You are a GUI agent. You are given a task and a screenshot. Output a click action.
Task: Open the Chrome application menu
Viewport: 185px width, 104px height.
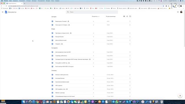coord(6,1)
